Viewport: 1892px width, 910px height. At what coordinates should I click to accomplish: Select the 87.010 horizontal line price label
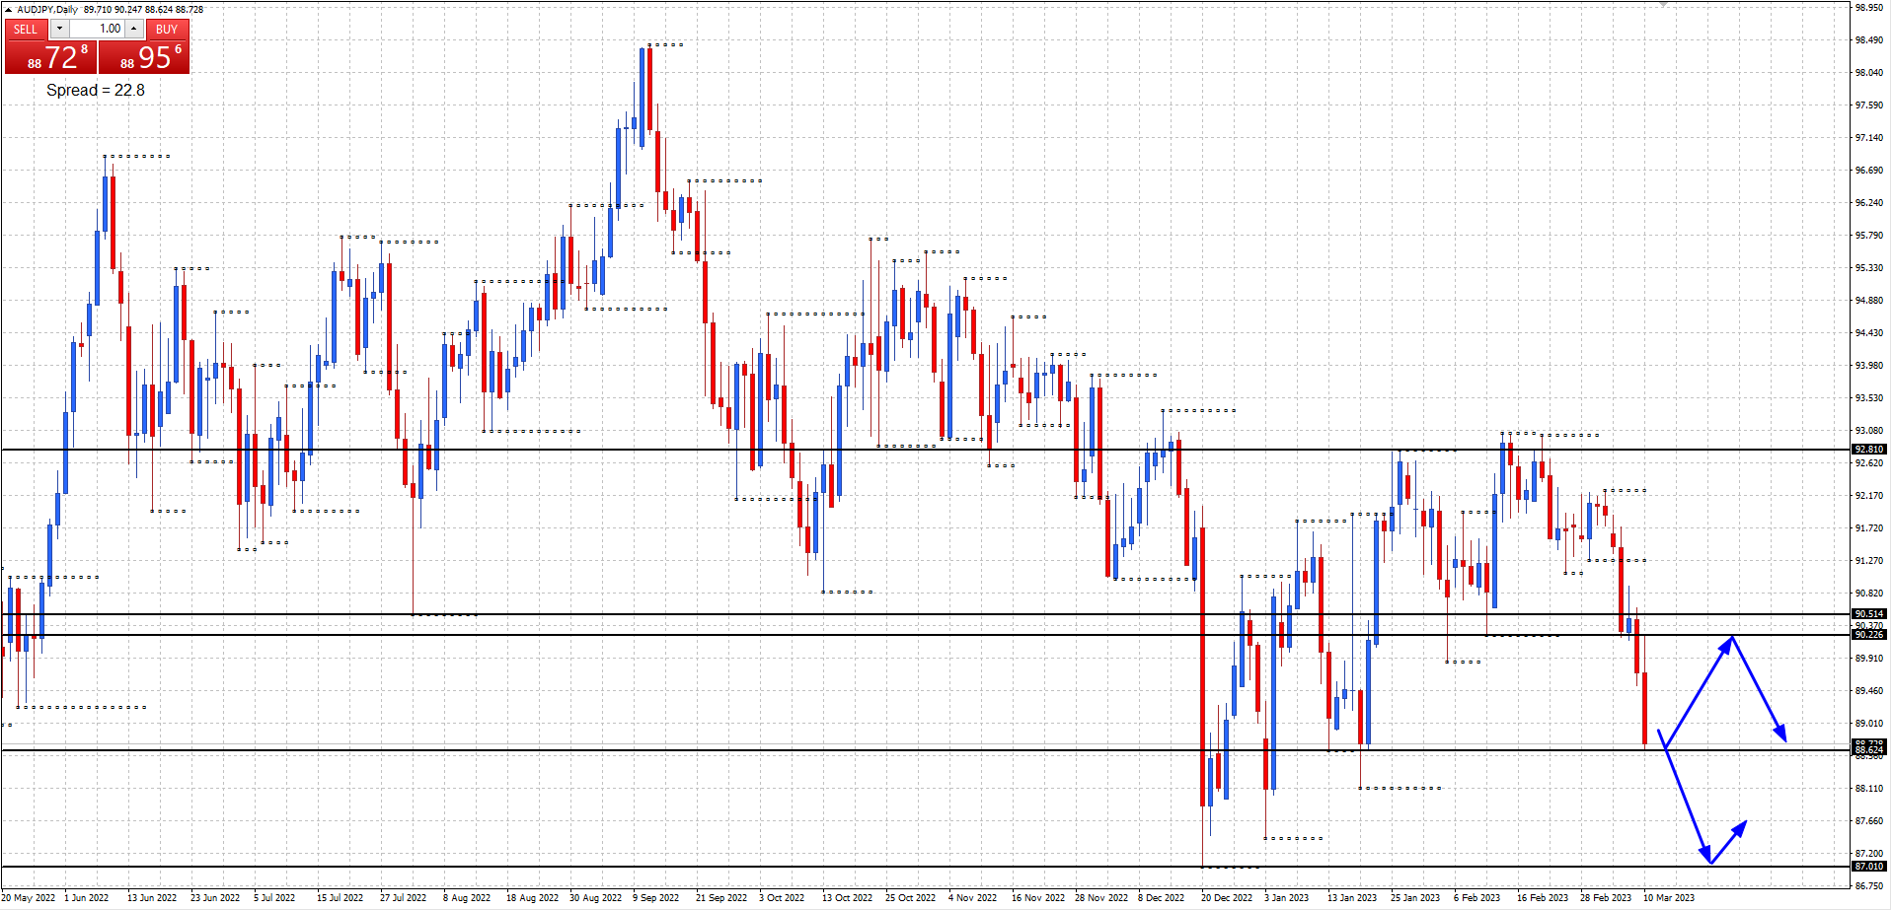point(1868,867)
